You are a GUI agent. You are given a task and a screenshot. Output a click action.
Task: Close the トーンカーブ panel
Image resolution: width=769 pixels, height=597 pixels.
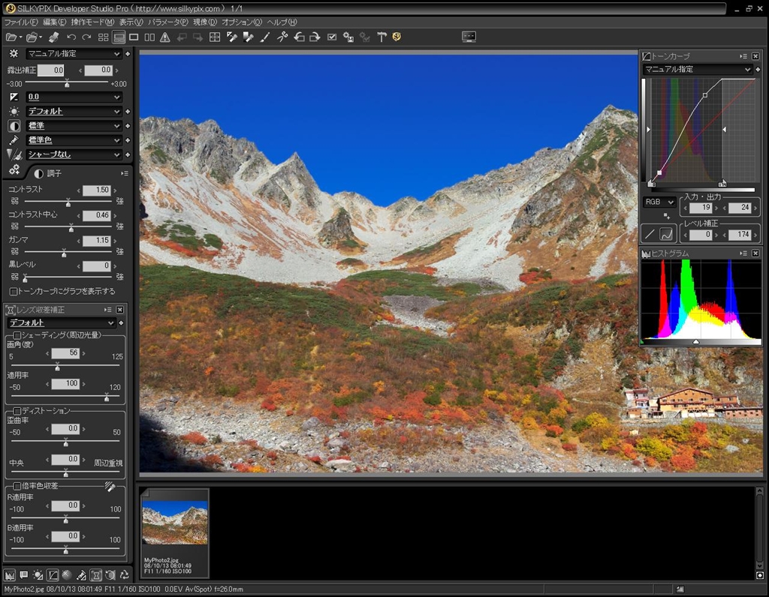coord(755,56)
